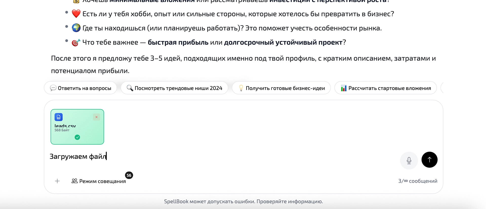Click the green checkmark on the leads.csv card
The image size is (486, 209).
77,137
